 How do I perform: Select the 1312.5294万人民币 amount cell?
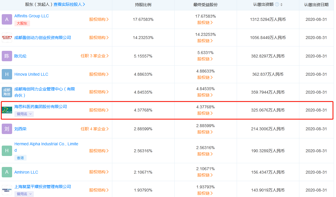tap(268, 20)
